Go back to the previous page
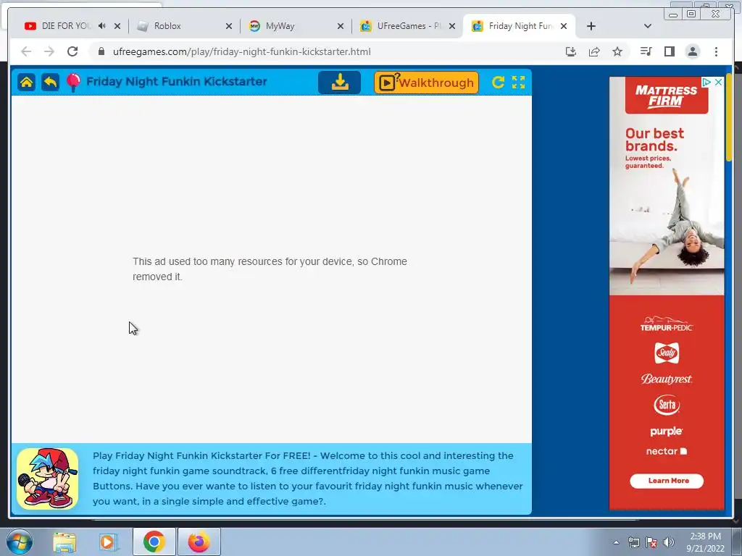742x556 pixels. [x=26, y=51]
